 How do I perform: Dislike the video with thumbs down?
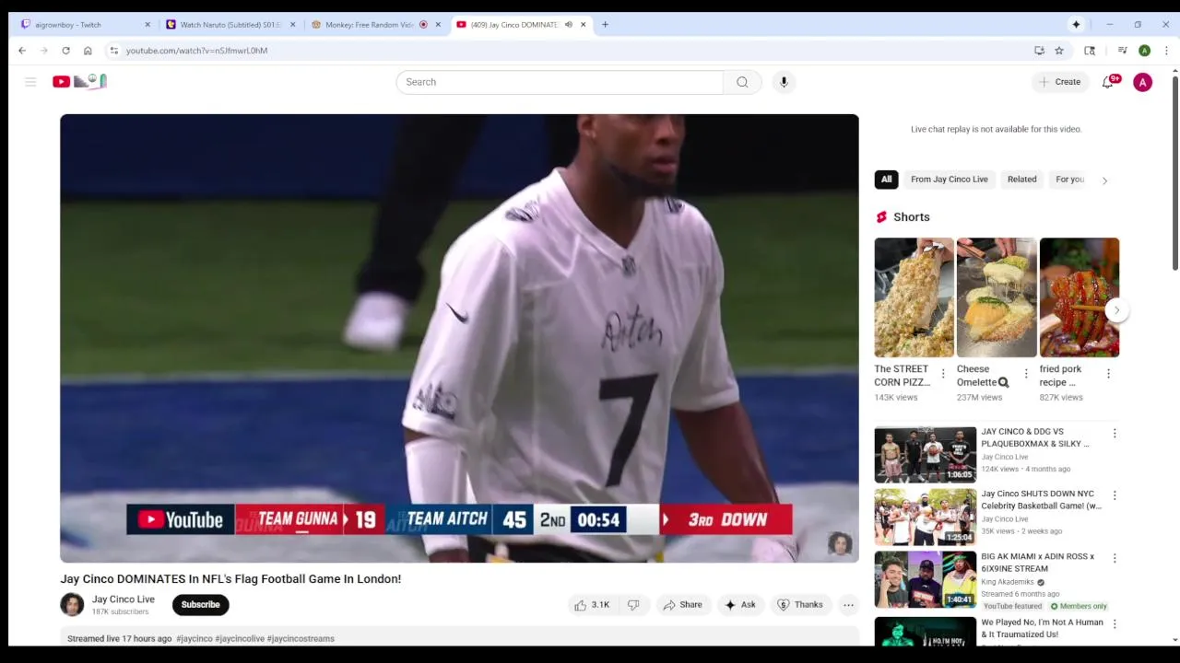coord(633,605)
